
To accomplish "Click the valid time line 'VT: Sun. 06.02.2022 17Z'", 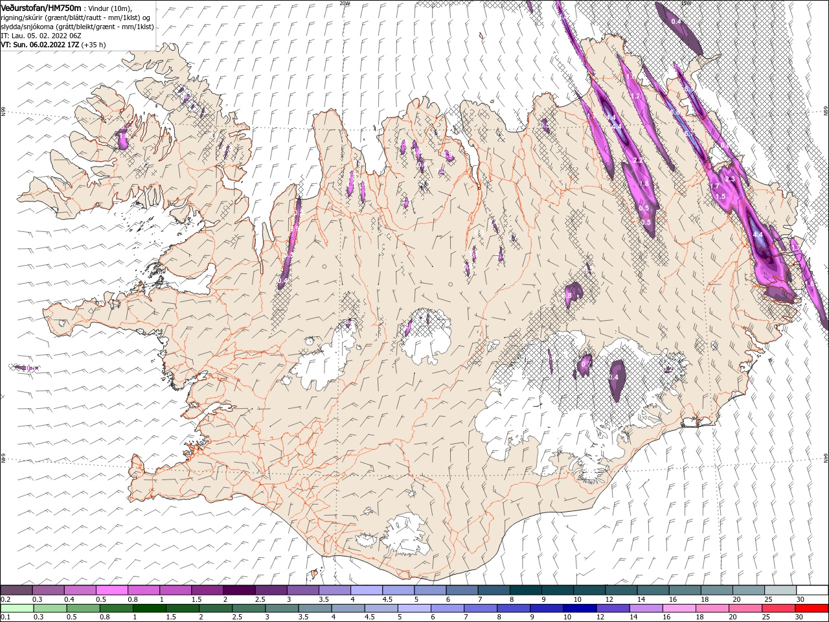I will click(x=40, y=45).
